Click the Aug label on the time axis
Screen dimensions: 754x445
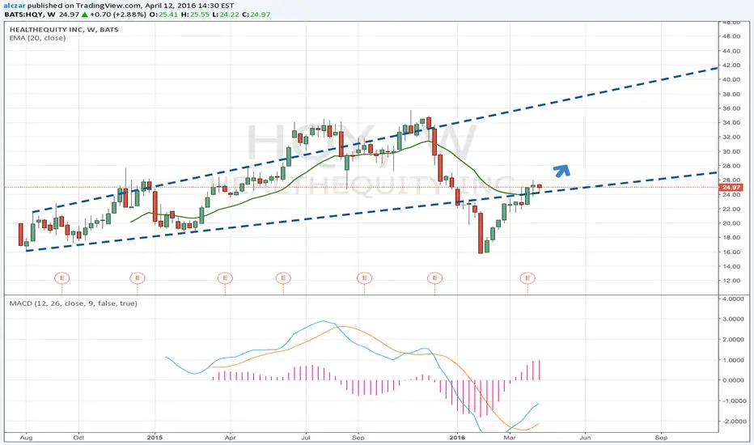26,438
